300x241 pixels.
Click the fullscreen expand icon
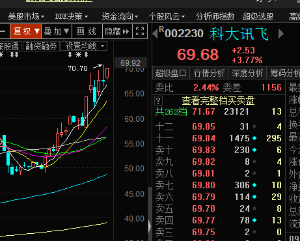click(140, 31)
